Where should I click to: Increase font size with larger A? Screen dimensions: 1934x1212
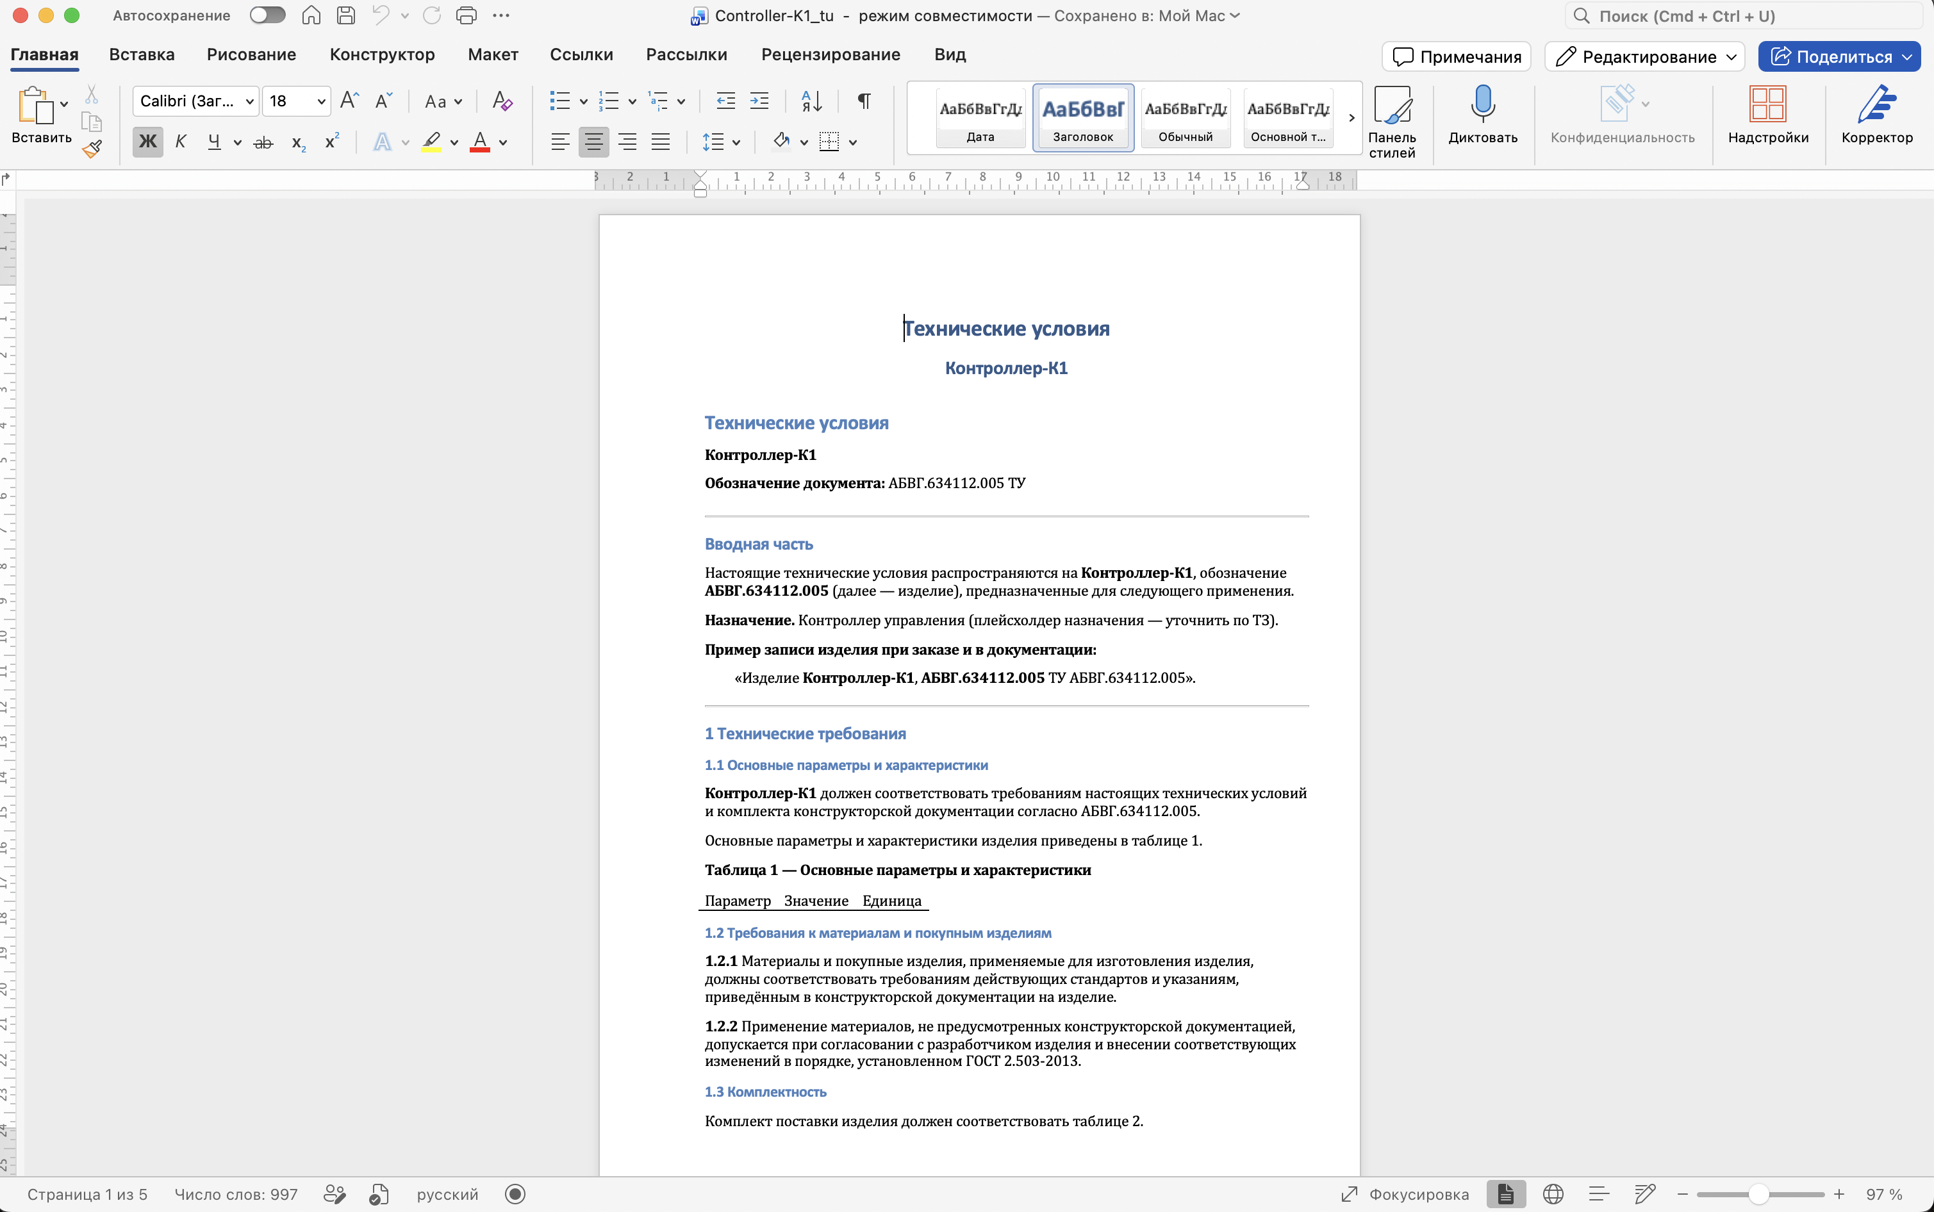click(350, 101)
